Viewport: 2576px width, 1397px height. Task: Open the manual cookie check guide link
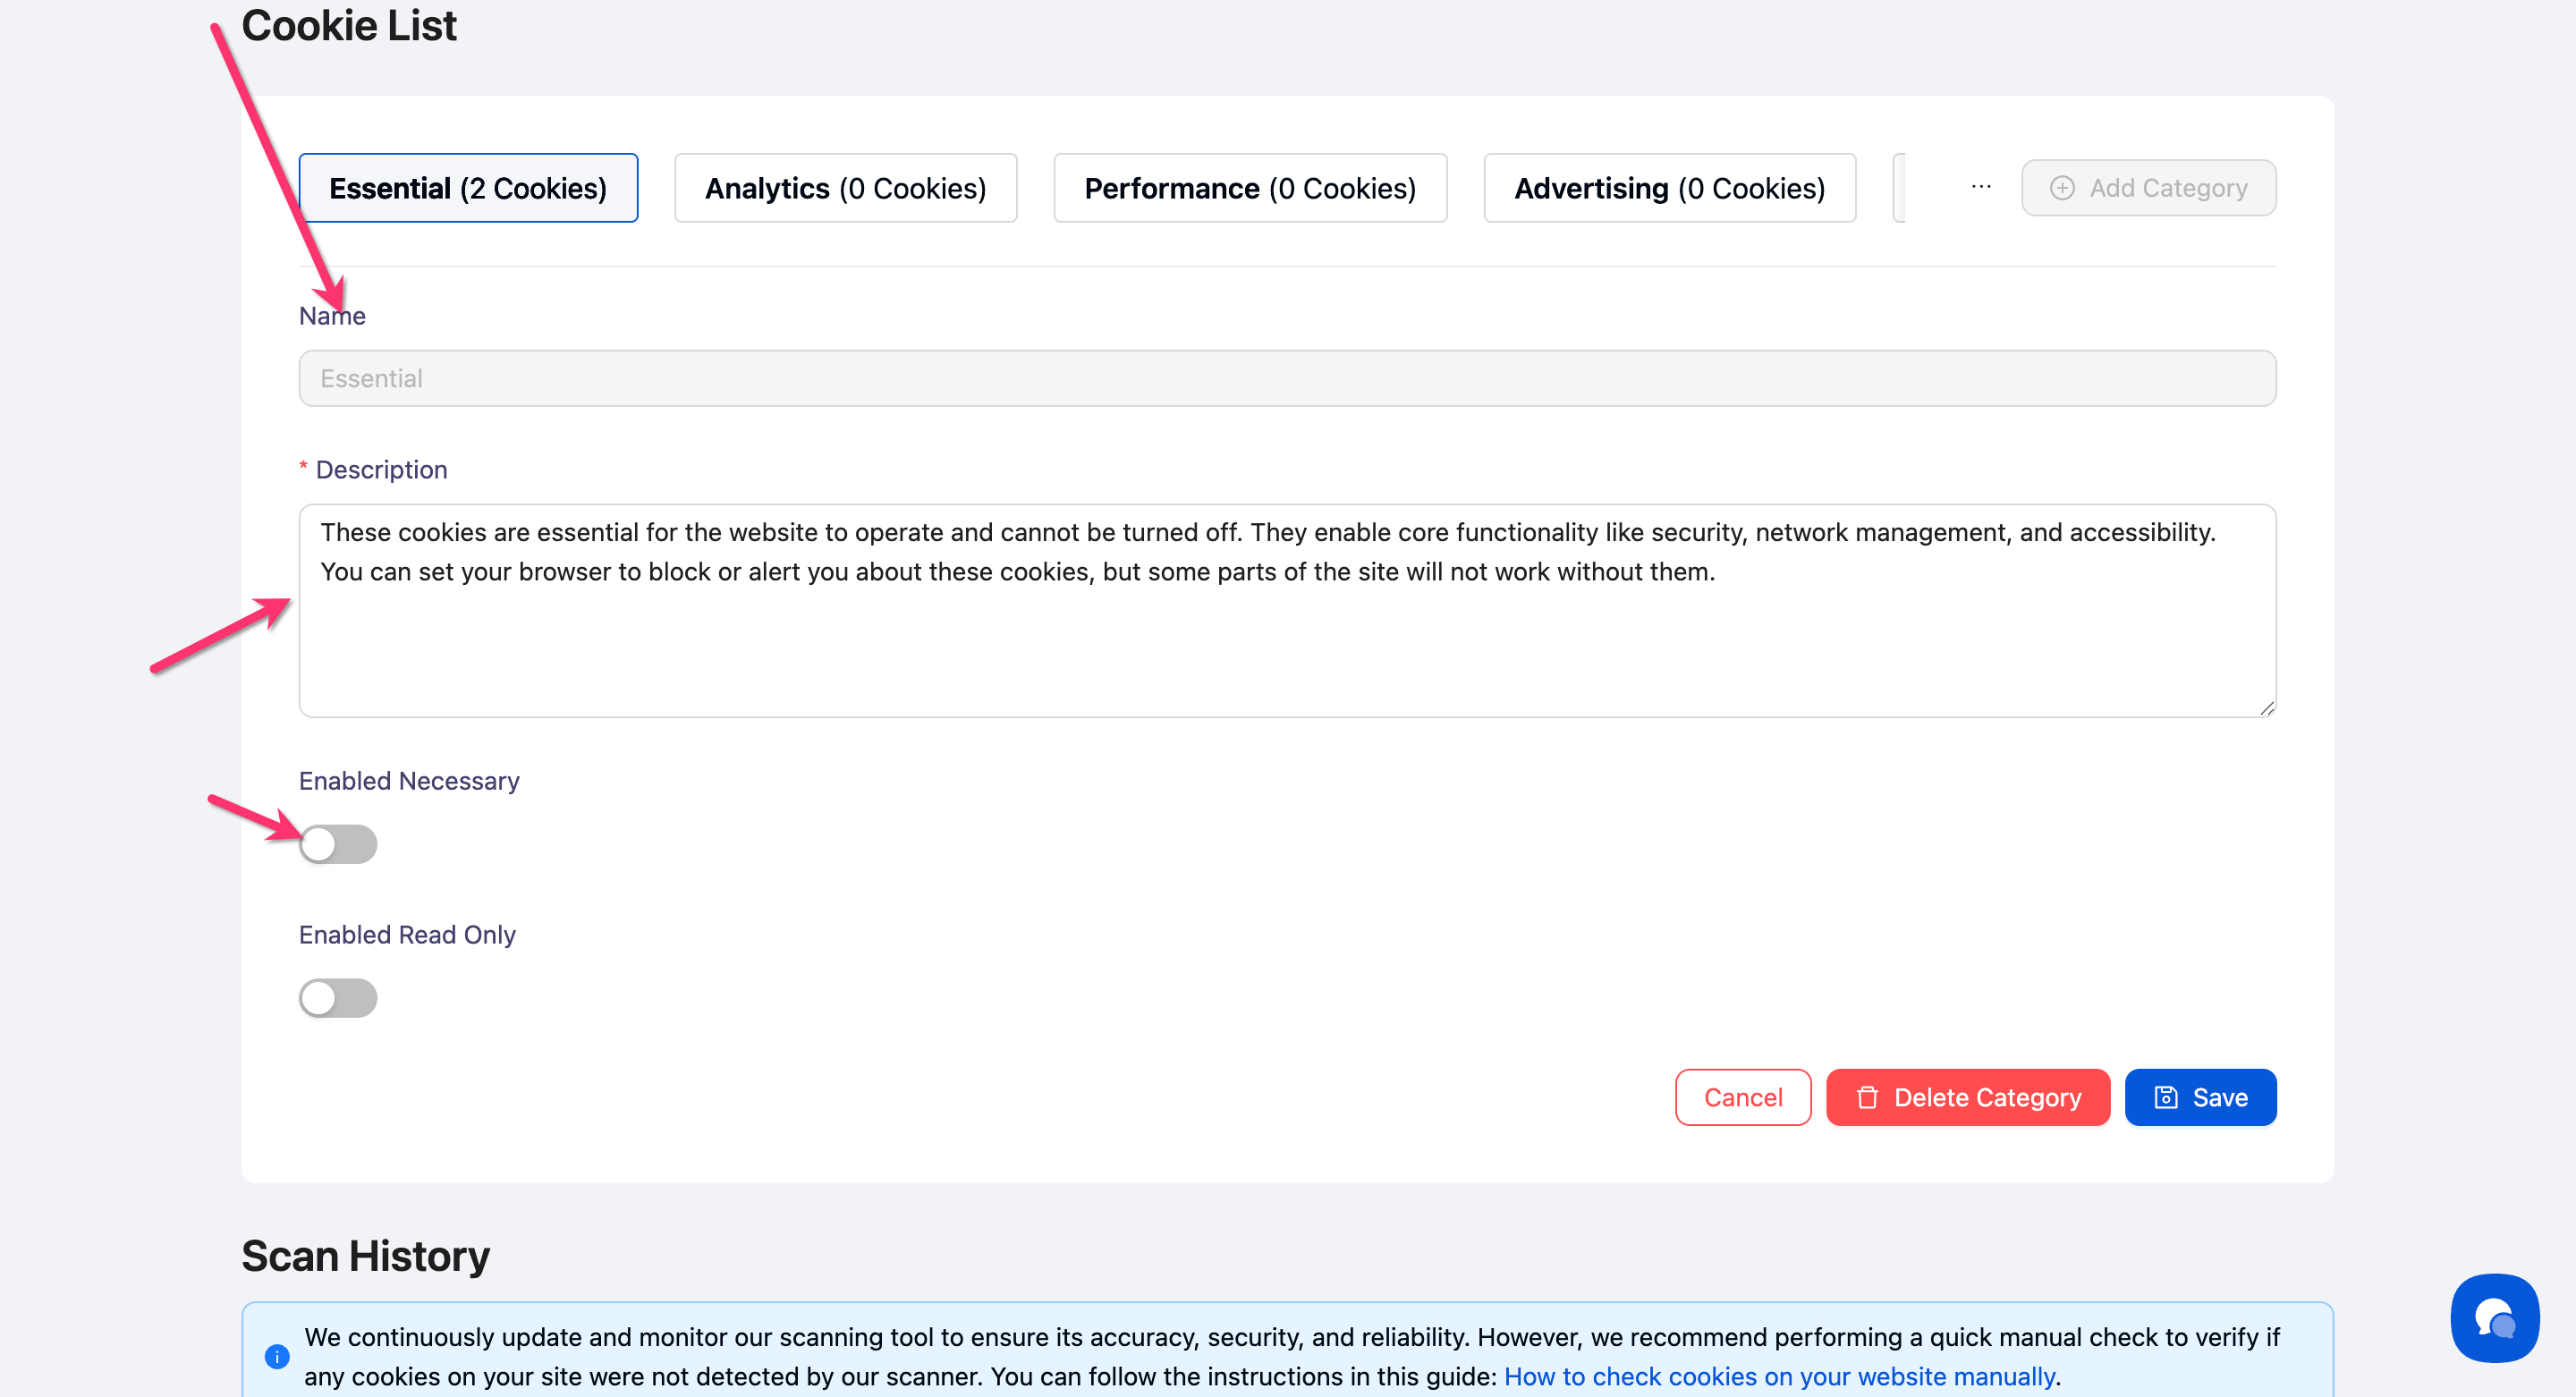pos(1779,1376)
